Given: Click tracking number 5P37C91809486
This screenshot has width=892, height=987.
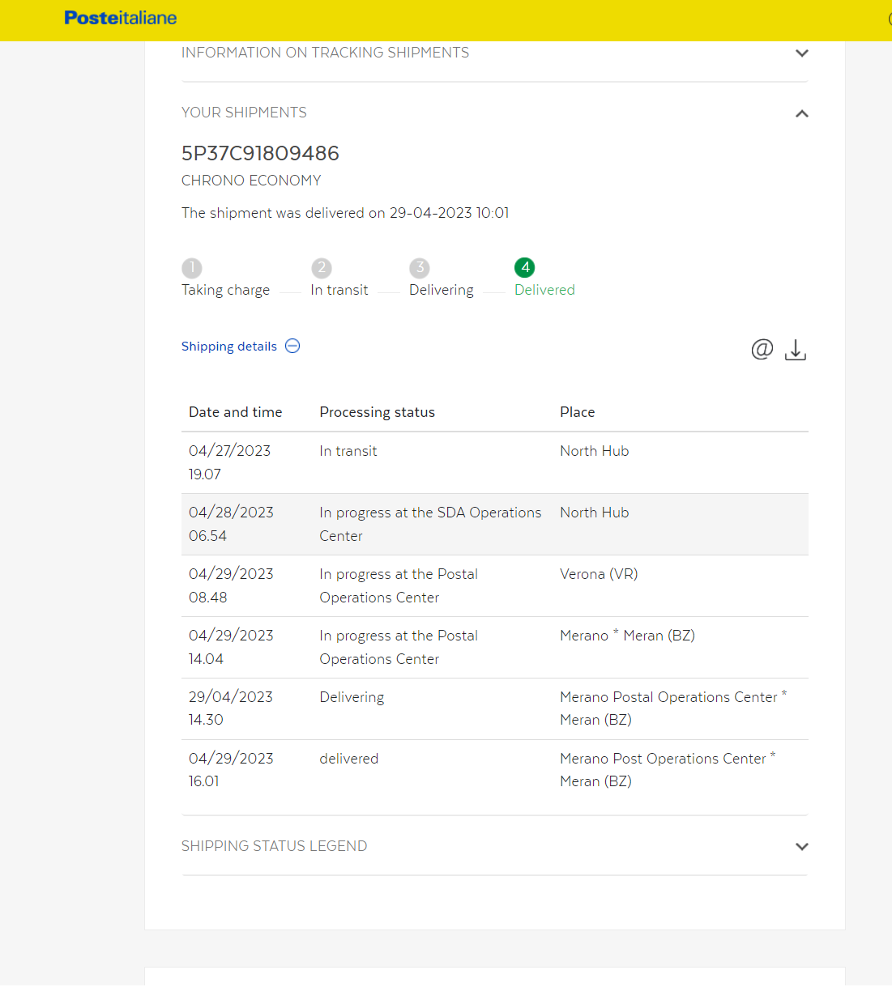Looking at the screenshot, I should [x=260, y=153].
